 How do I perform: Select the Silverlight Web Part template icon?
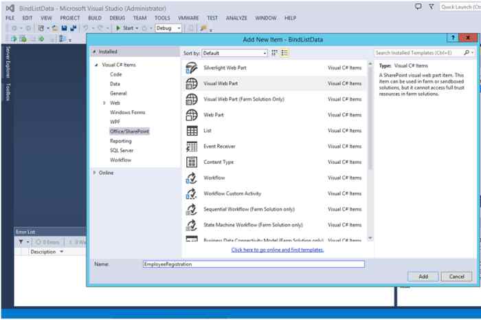tap(192, 68)
